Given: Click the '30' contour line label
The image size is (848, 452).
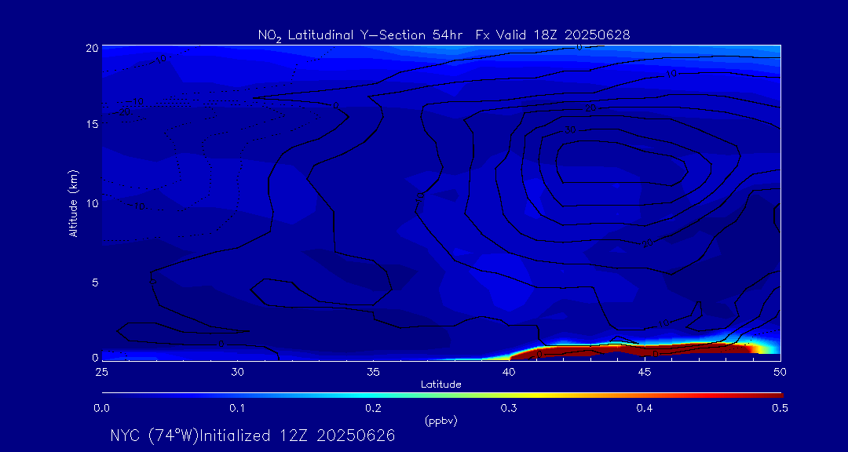Looking at the screenshot, I should tap(569, 130).
